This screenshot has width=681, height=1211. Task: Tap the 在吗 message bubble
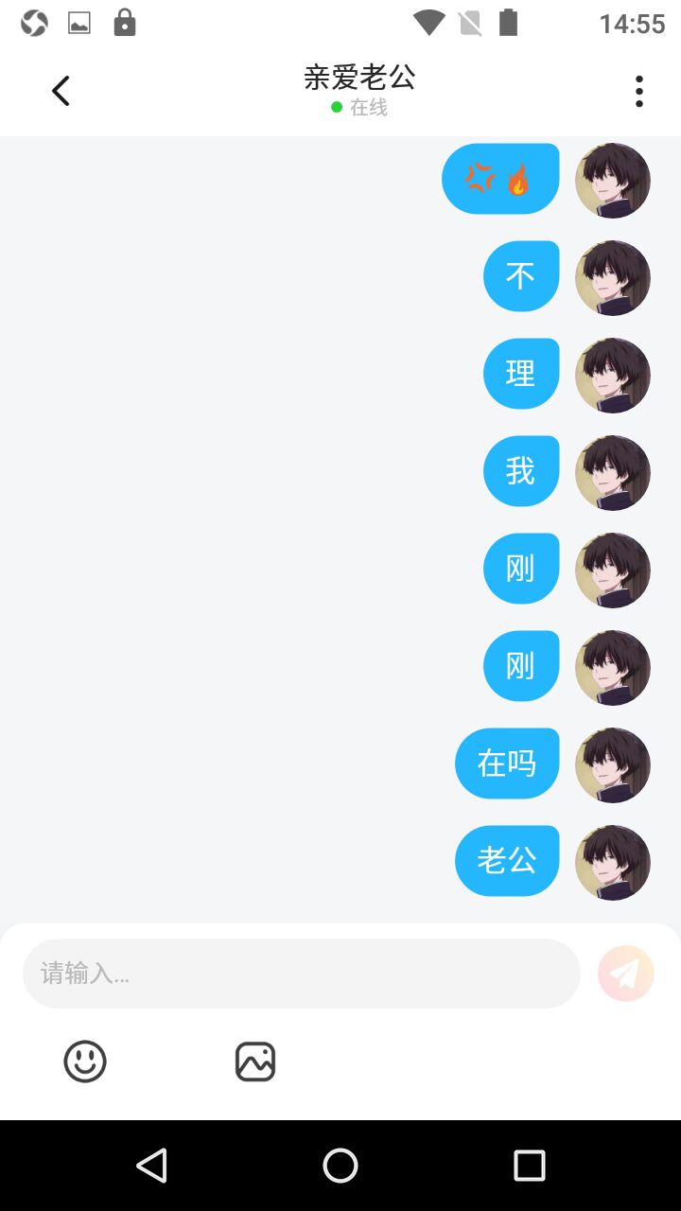(x=507, y=763)
